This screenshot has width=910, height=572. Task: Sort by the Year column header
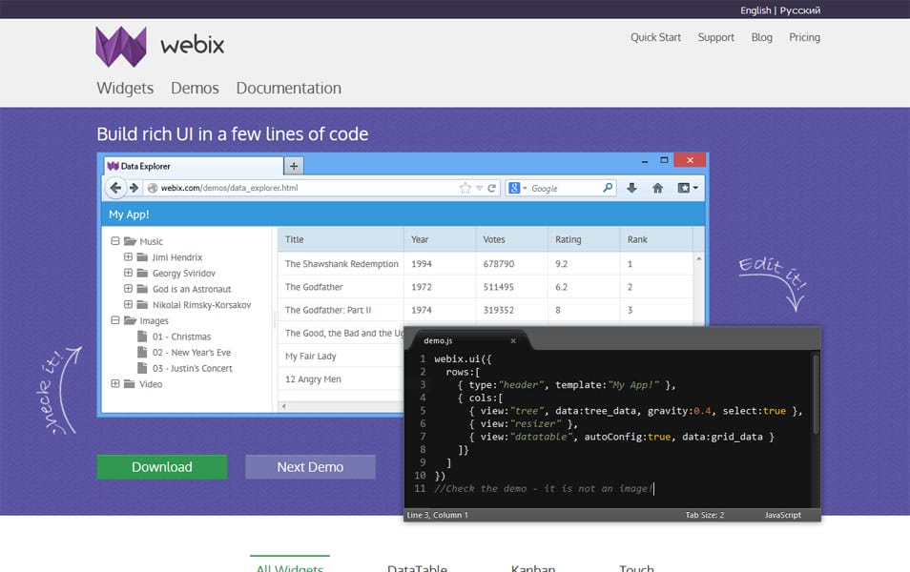[440, 239]
